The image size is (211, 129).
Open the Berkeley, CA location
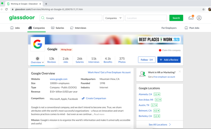point(145,116)
